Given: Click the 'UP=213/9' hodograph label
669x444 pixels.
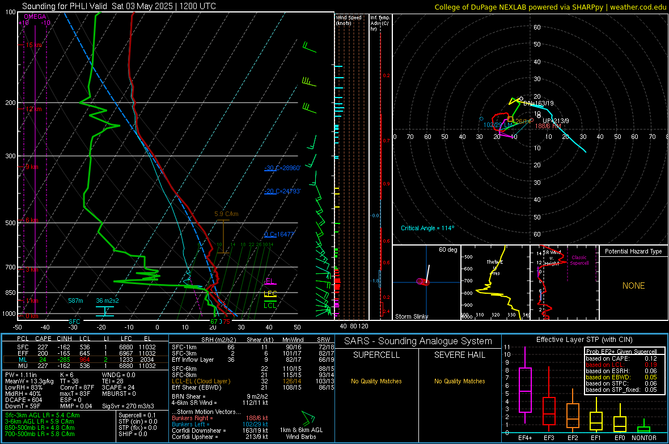Looking at the screenshot, I should click(556, 121).
